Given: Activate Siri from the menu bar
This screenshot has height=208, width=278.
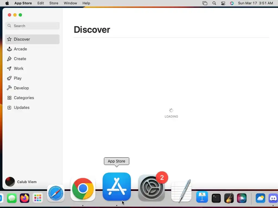Looking at the screenshot, I should pos(232,3).
